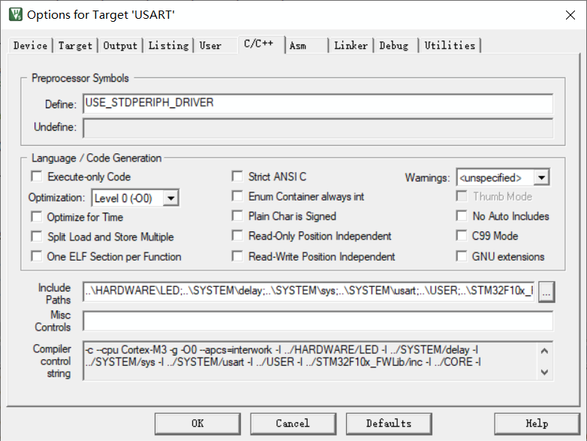The width and height of the screenshot is (587, 441).
Task: Check Plain Char is Signed
Action: coord(237,216)
